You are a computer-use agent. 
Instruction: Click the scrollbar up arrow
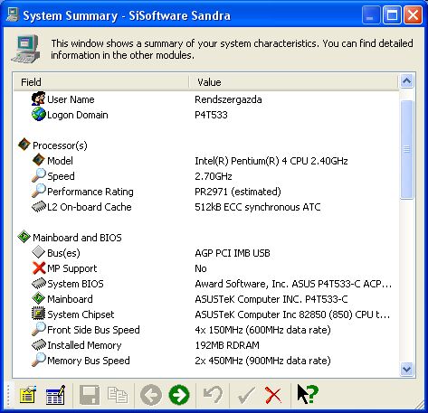point(406,80)
